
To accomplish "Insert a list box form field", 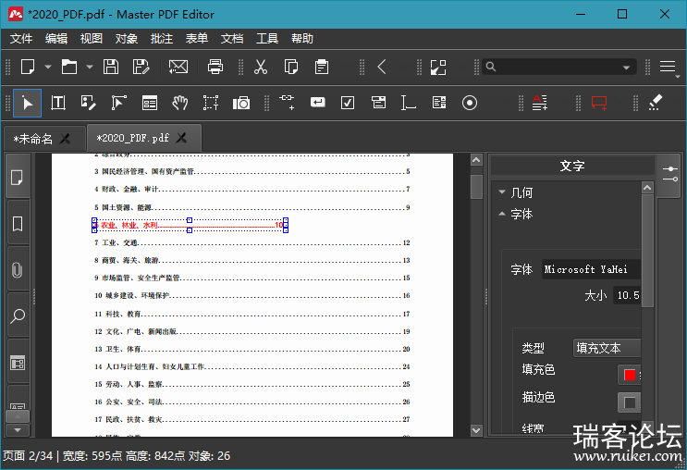I will tap(439, 103).
